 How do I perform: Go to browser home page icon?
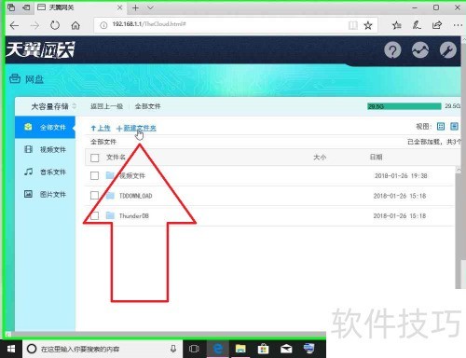[75, 25]
